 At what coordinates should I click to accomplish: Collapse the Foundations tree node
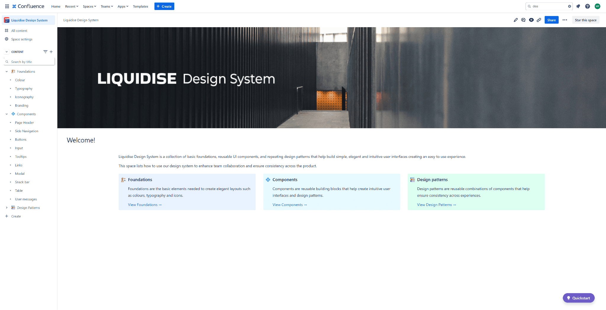coord(7,72)
